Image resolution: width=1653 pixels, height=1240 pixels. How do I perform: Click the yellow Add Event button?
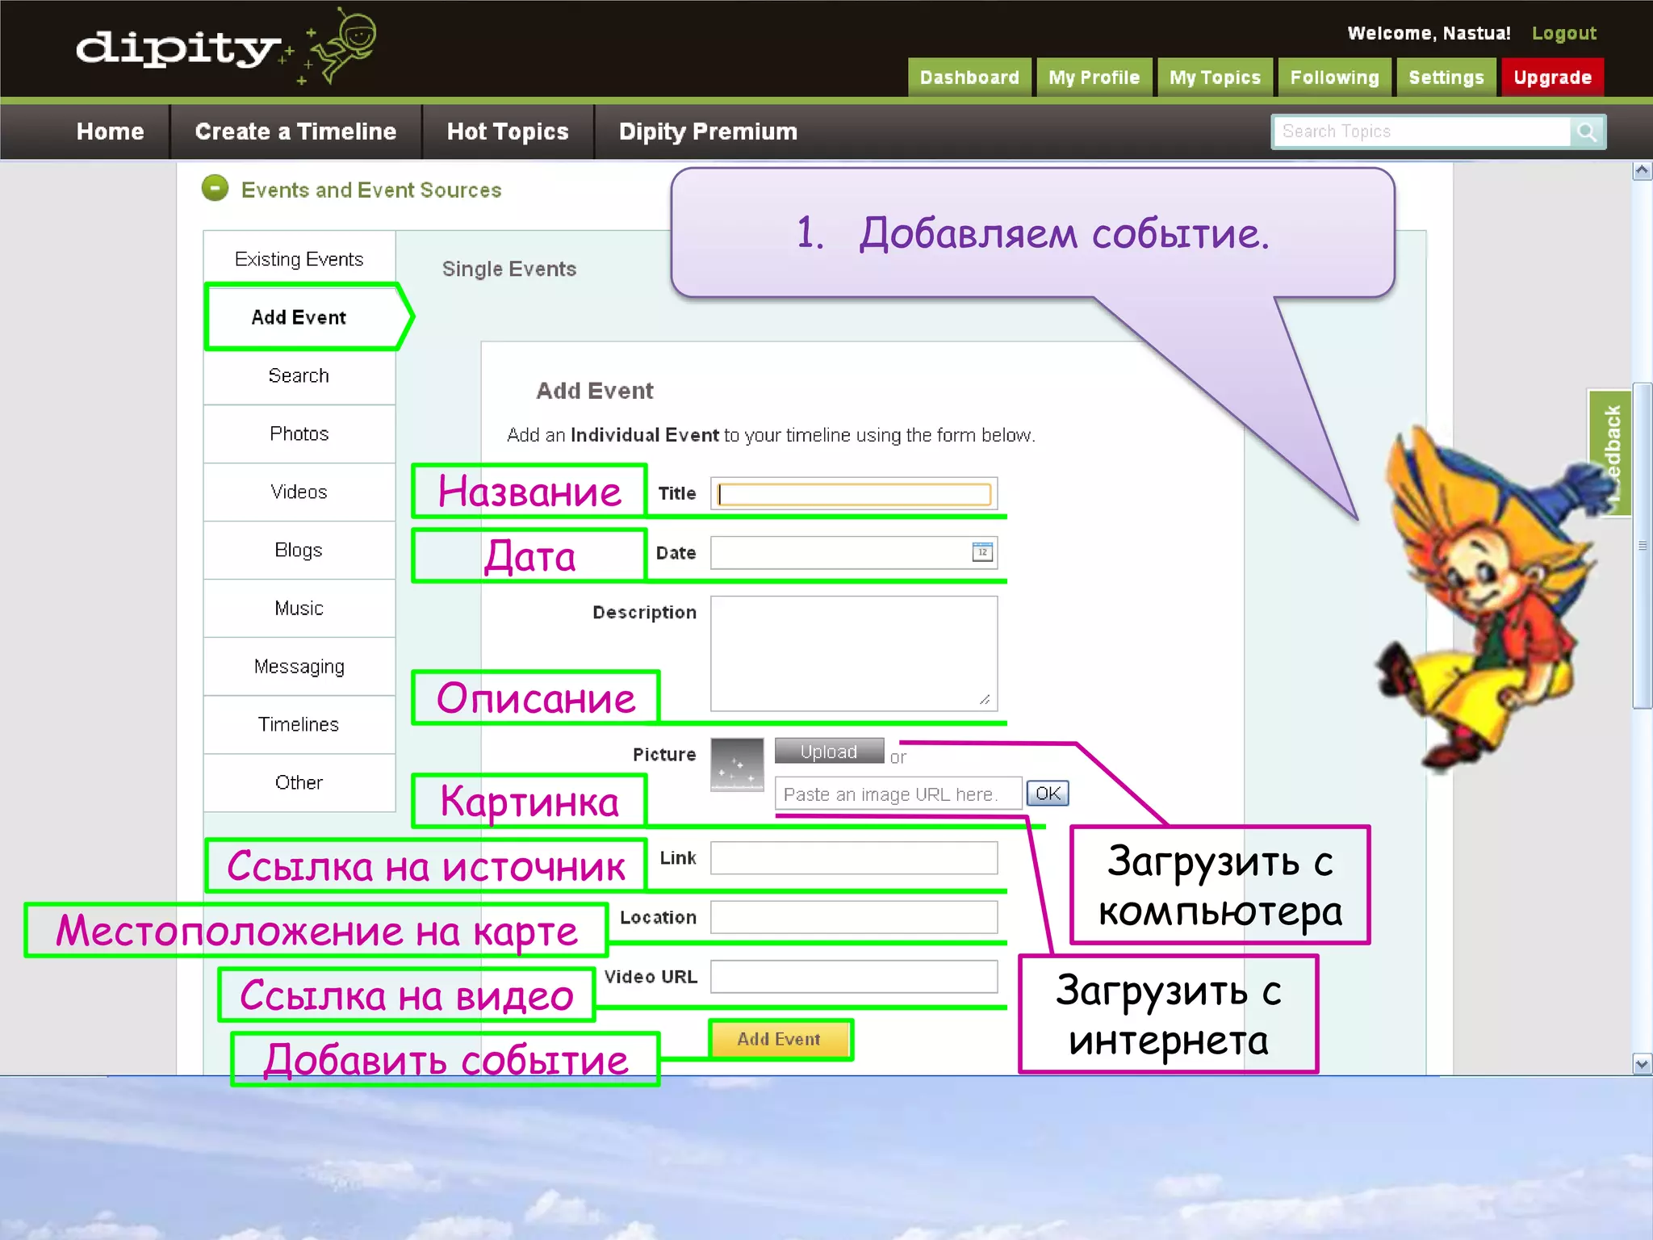pyautogui.click(x=779, y=1039)
